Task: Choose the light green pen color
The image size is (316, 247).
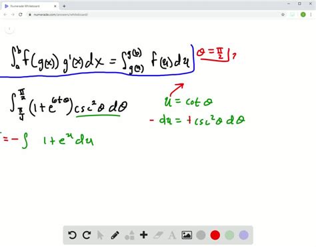Action: pyautogui.click(x=229, y=235)
